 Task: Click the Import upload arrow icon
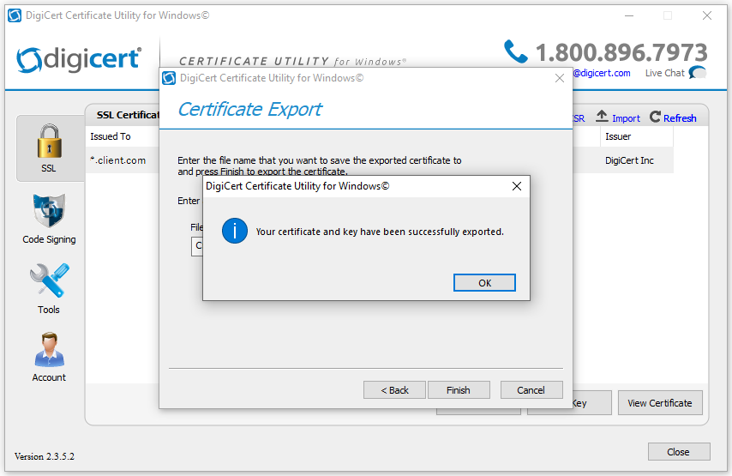tap(602, 117)
